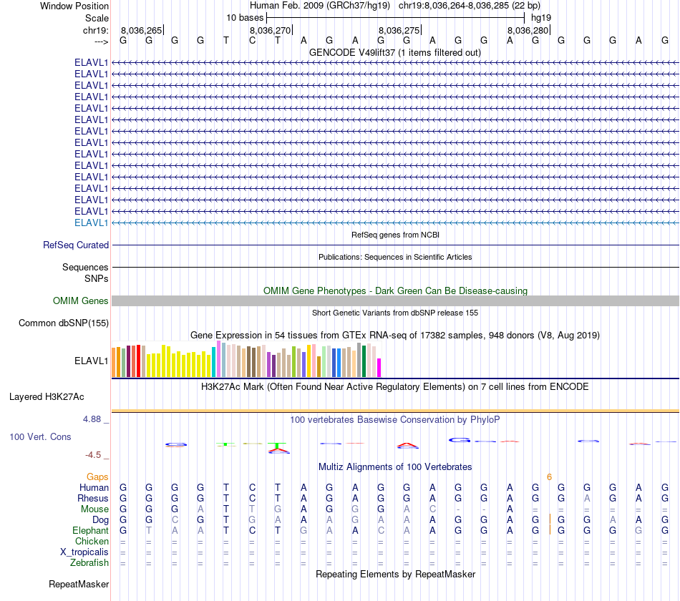680x601 pixels.
Task: Click the 8,036,280 coordinate tick label
Action: pyautogui.click(x=528, y=30)
